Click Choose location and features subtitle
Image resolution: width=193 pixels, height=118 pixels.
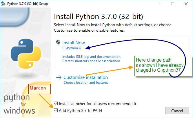pyautogui.click(x=86, y=83)
